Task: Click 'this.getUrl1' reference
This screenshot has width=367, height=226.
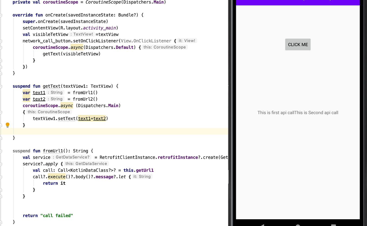Action: pos(139,170)
